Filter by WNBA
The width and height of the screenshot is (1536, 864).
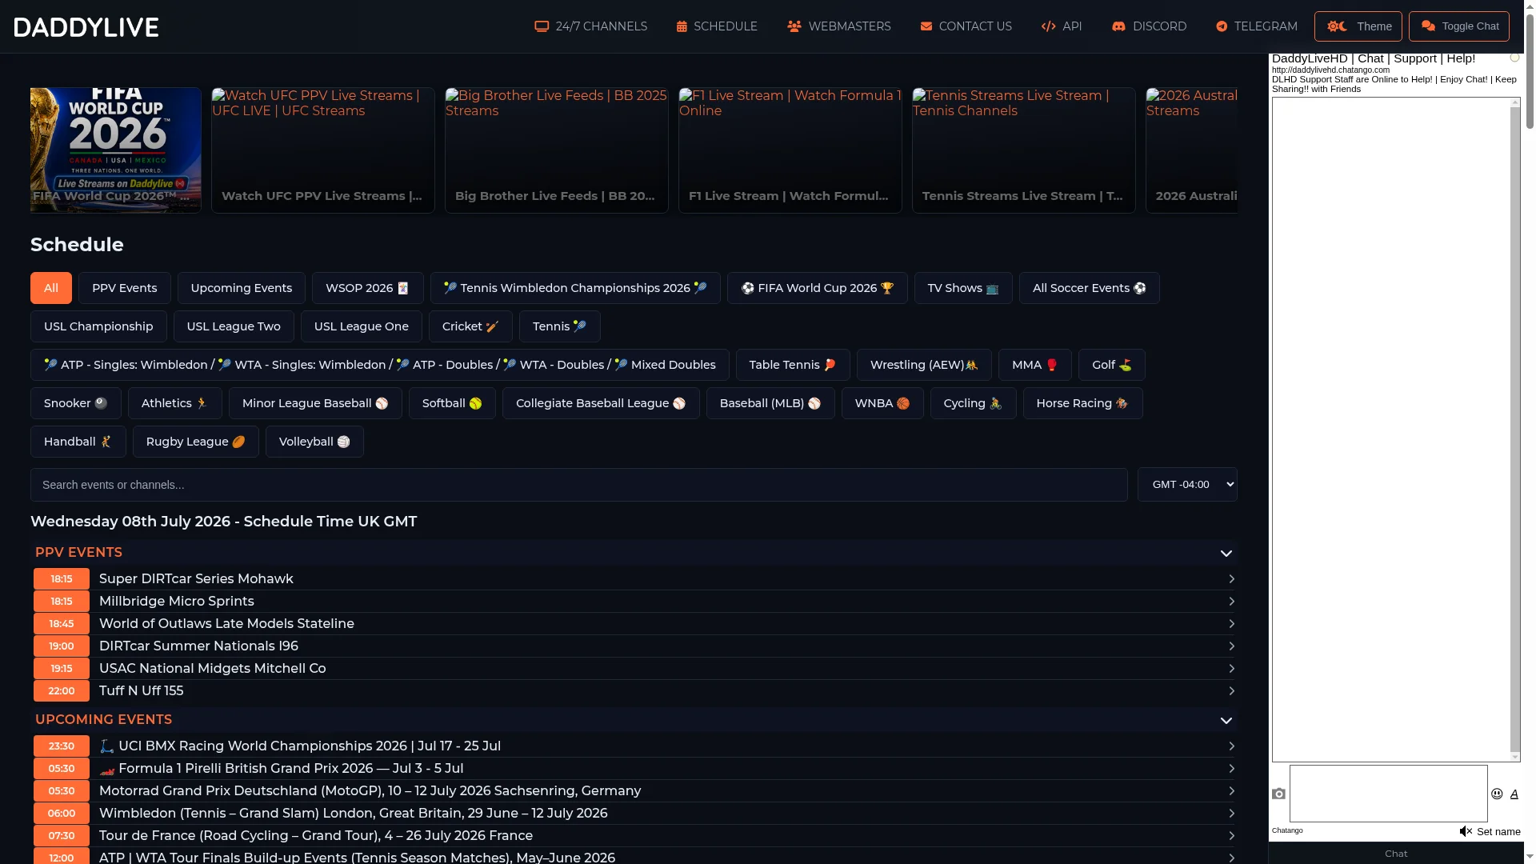point(882,403)
